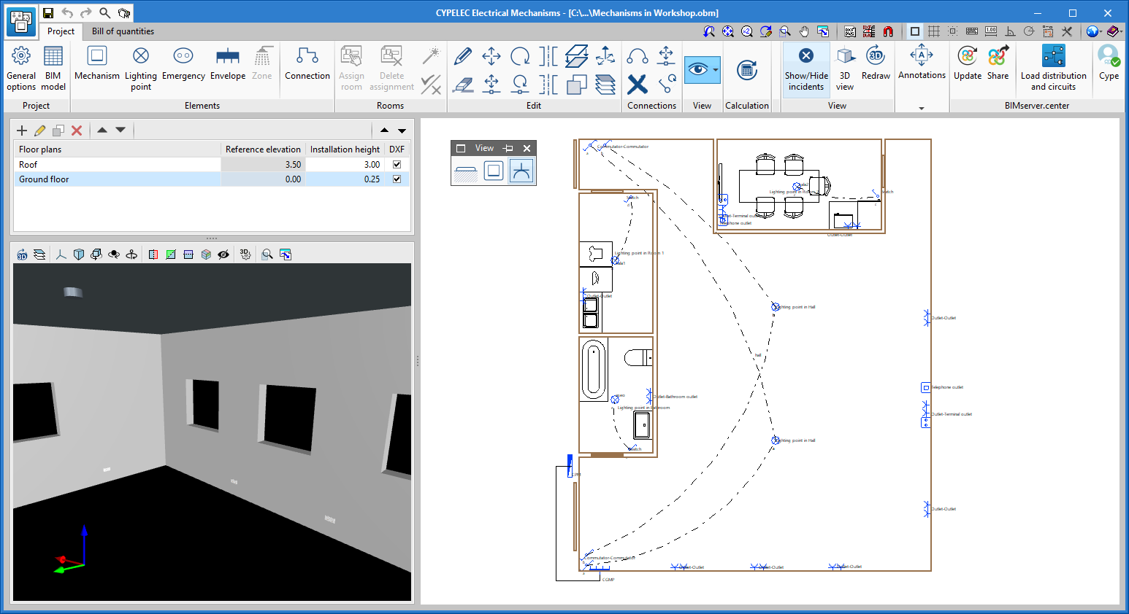
Task: Click the Calculation icon in the ribbon
Action: point(746,70)
